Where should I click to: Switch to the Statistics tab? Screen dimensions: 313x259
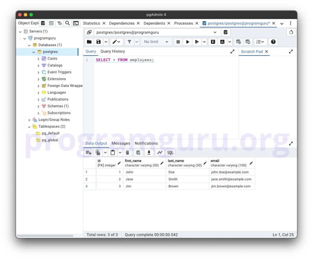tap(92, 23)
